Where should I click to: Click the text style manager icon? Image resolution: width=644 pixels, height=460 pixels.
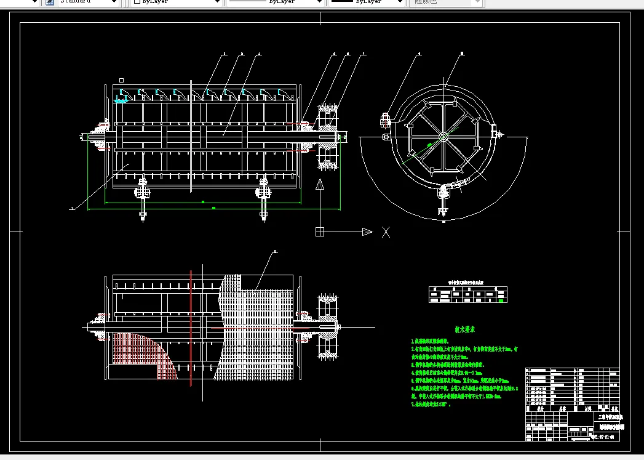[50, 2]
